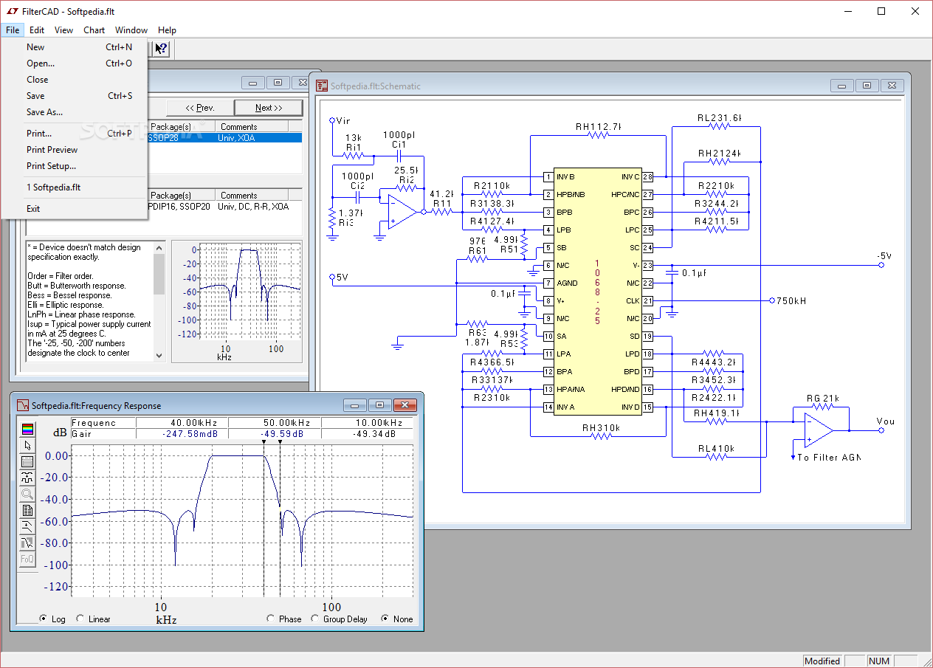Click the first cursor marker at 40 kHz
The width and height of the screenshot is (933, 668).
[x=264, y=442]
